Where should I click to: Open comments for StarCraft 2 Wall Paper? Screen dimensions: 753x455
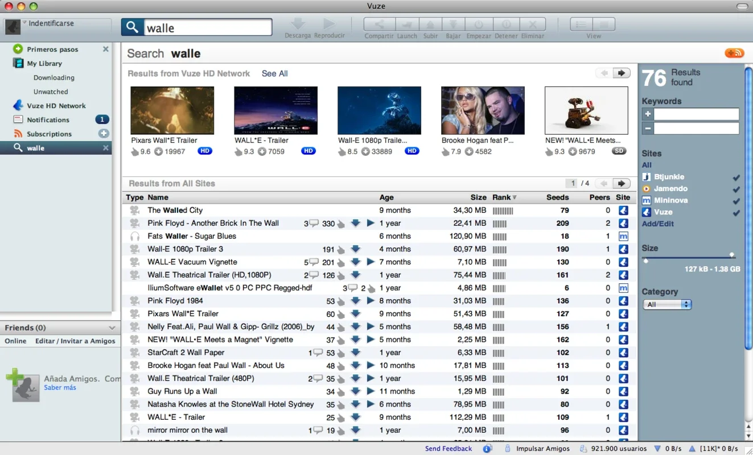point(318,352)
